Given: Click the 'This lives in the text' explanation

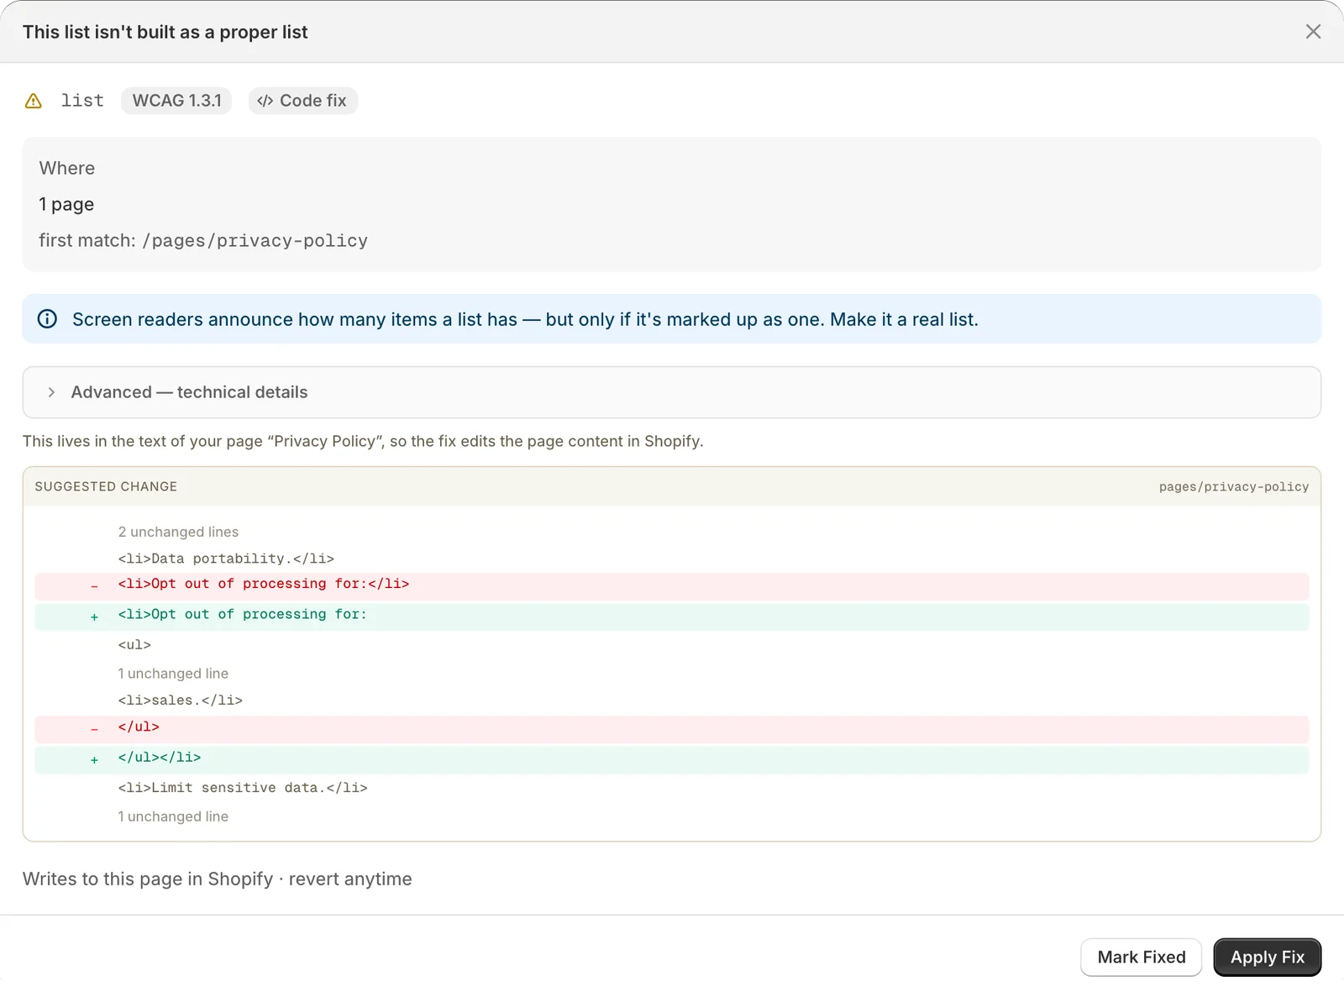Looking at the screenshot, I should click(x=363, y=442).
